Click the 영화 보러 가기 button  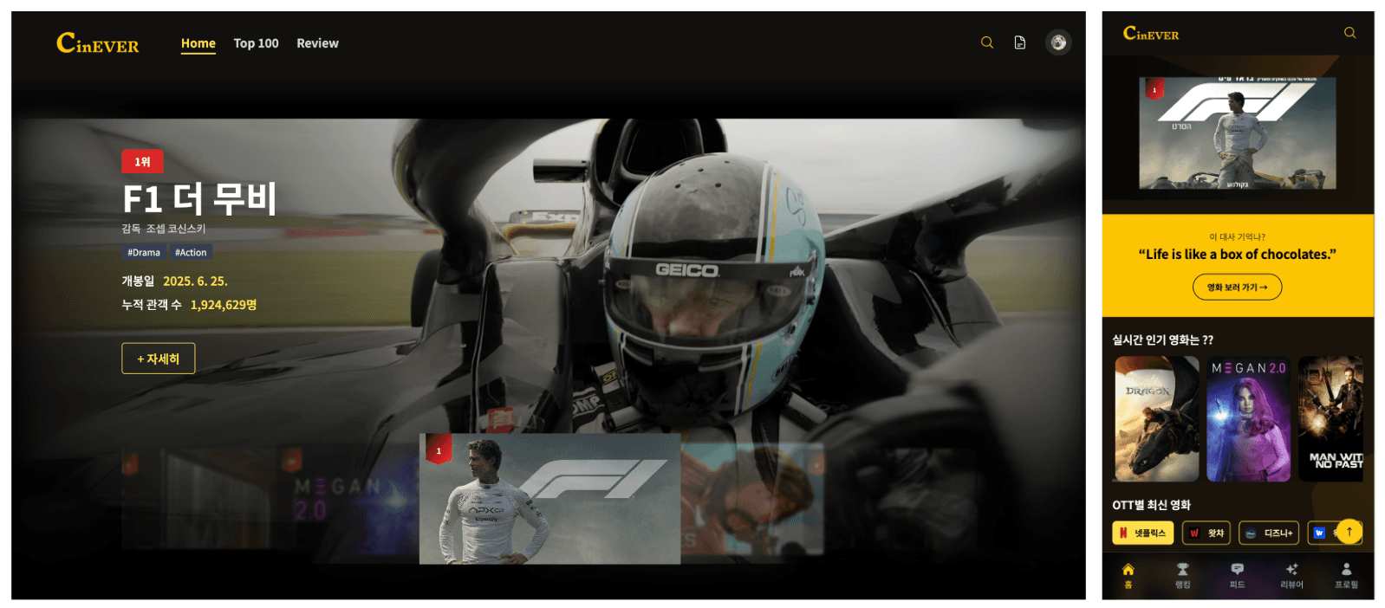[1238, 288]
